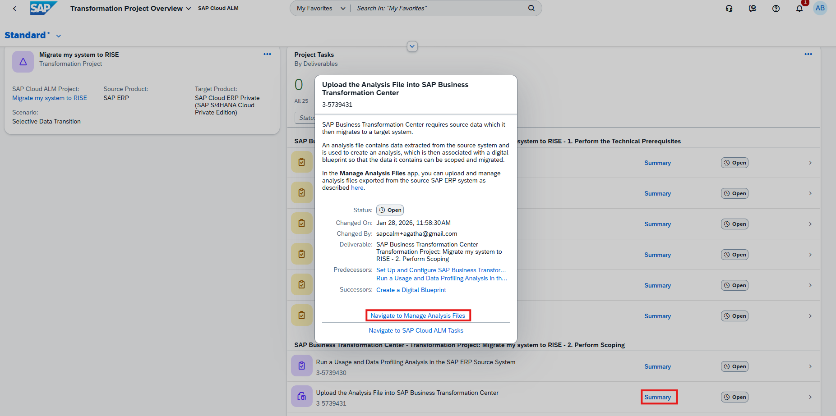The height and width of the screenshot is (416, 836).
Task: Click the headset support icon
Action: pos(729,8)
